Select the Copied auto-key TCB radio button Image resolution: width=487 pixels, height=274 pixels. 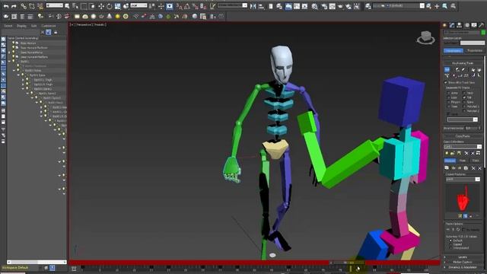[450, 244]
